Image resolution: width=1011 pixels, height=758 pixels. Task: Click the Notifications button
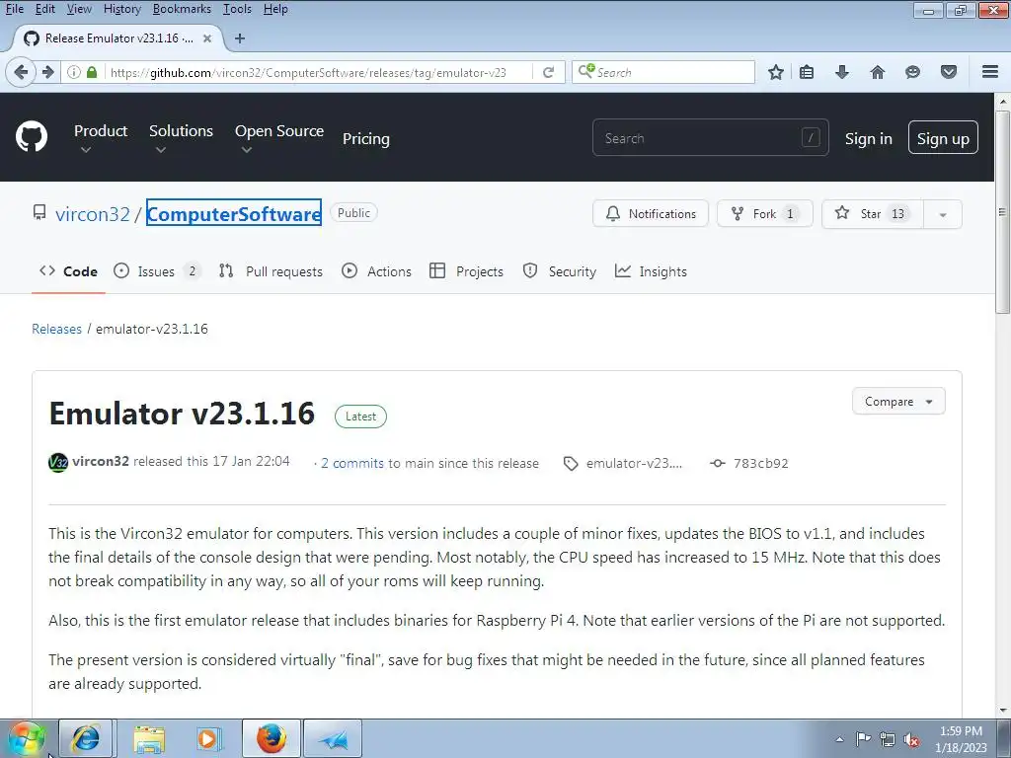click(651, 214)
